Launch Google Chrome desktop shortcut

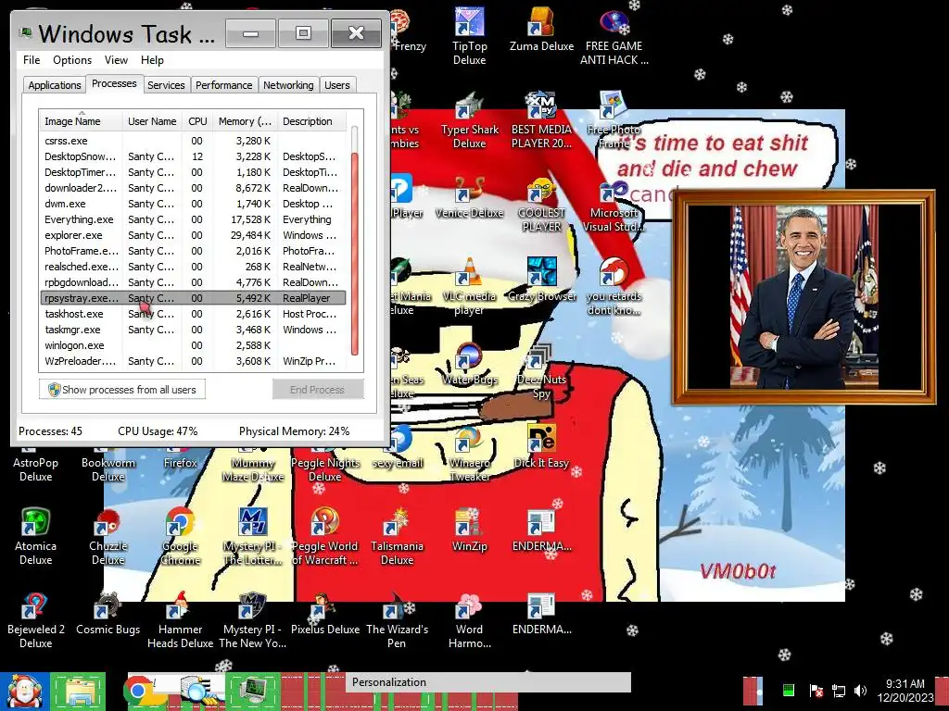pyautogui.click(x=180, y=537)
